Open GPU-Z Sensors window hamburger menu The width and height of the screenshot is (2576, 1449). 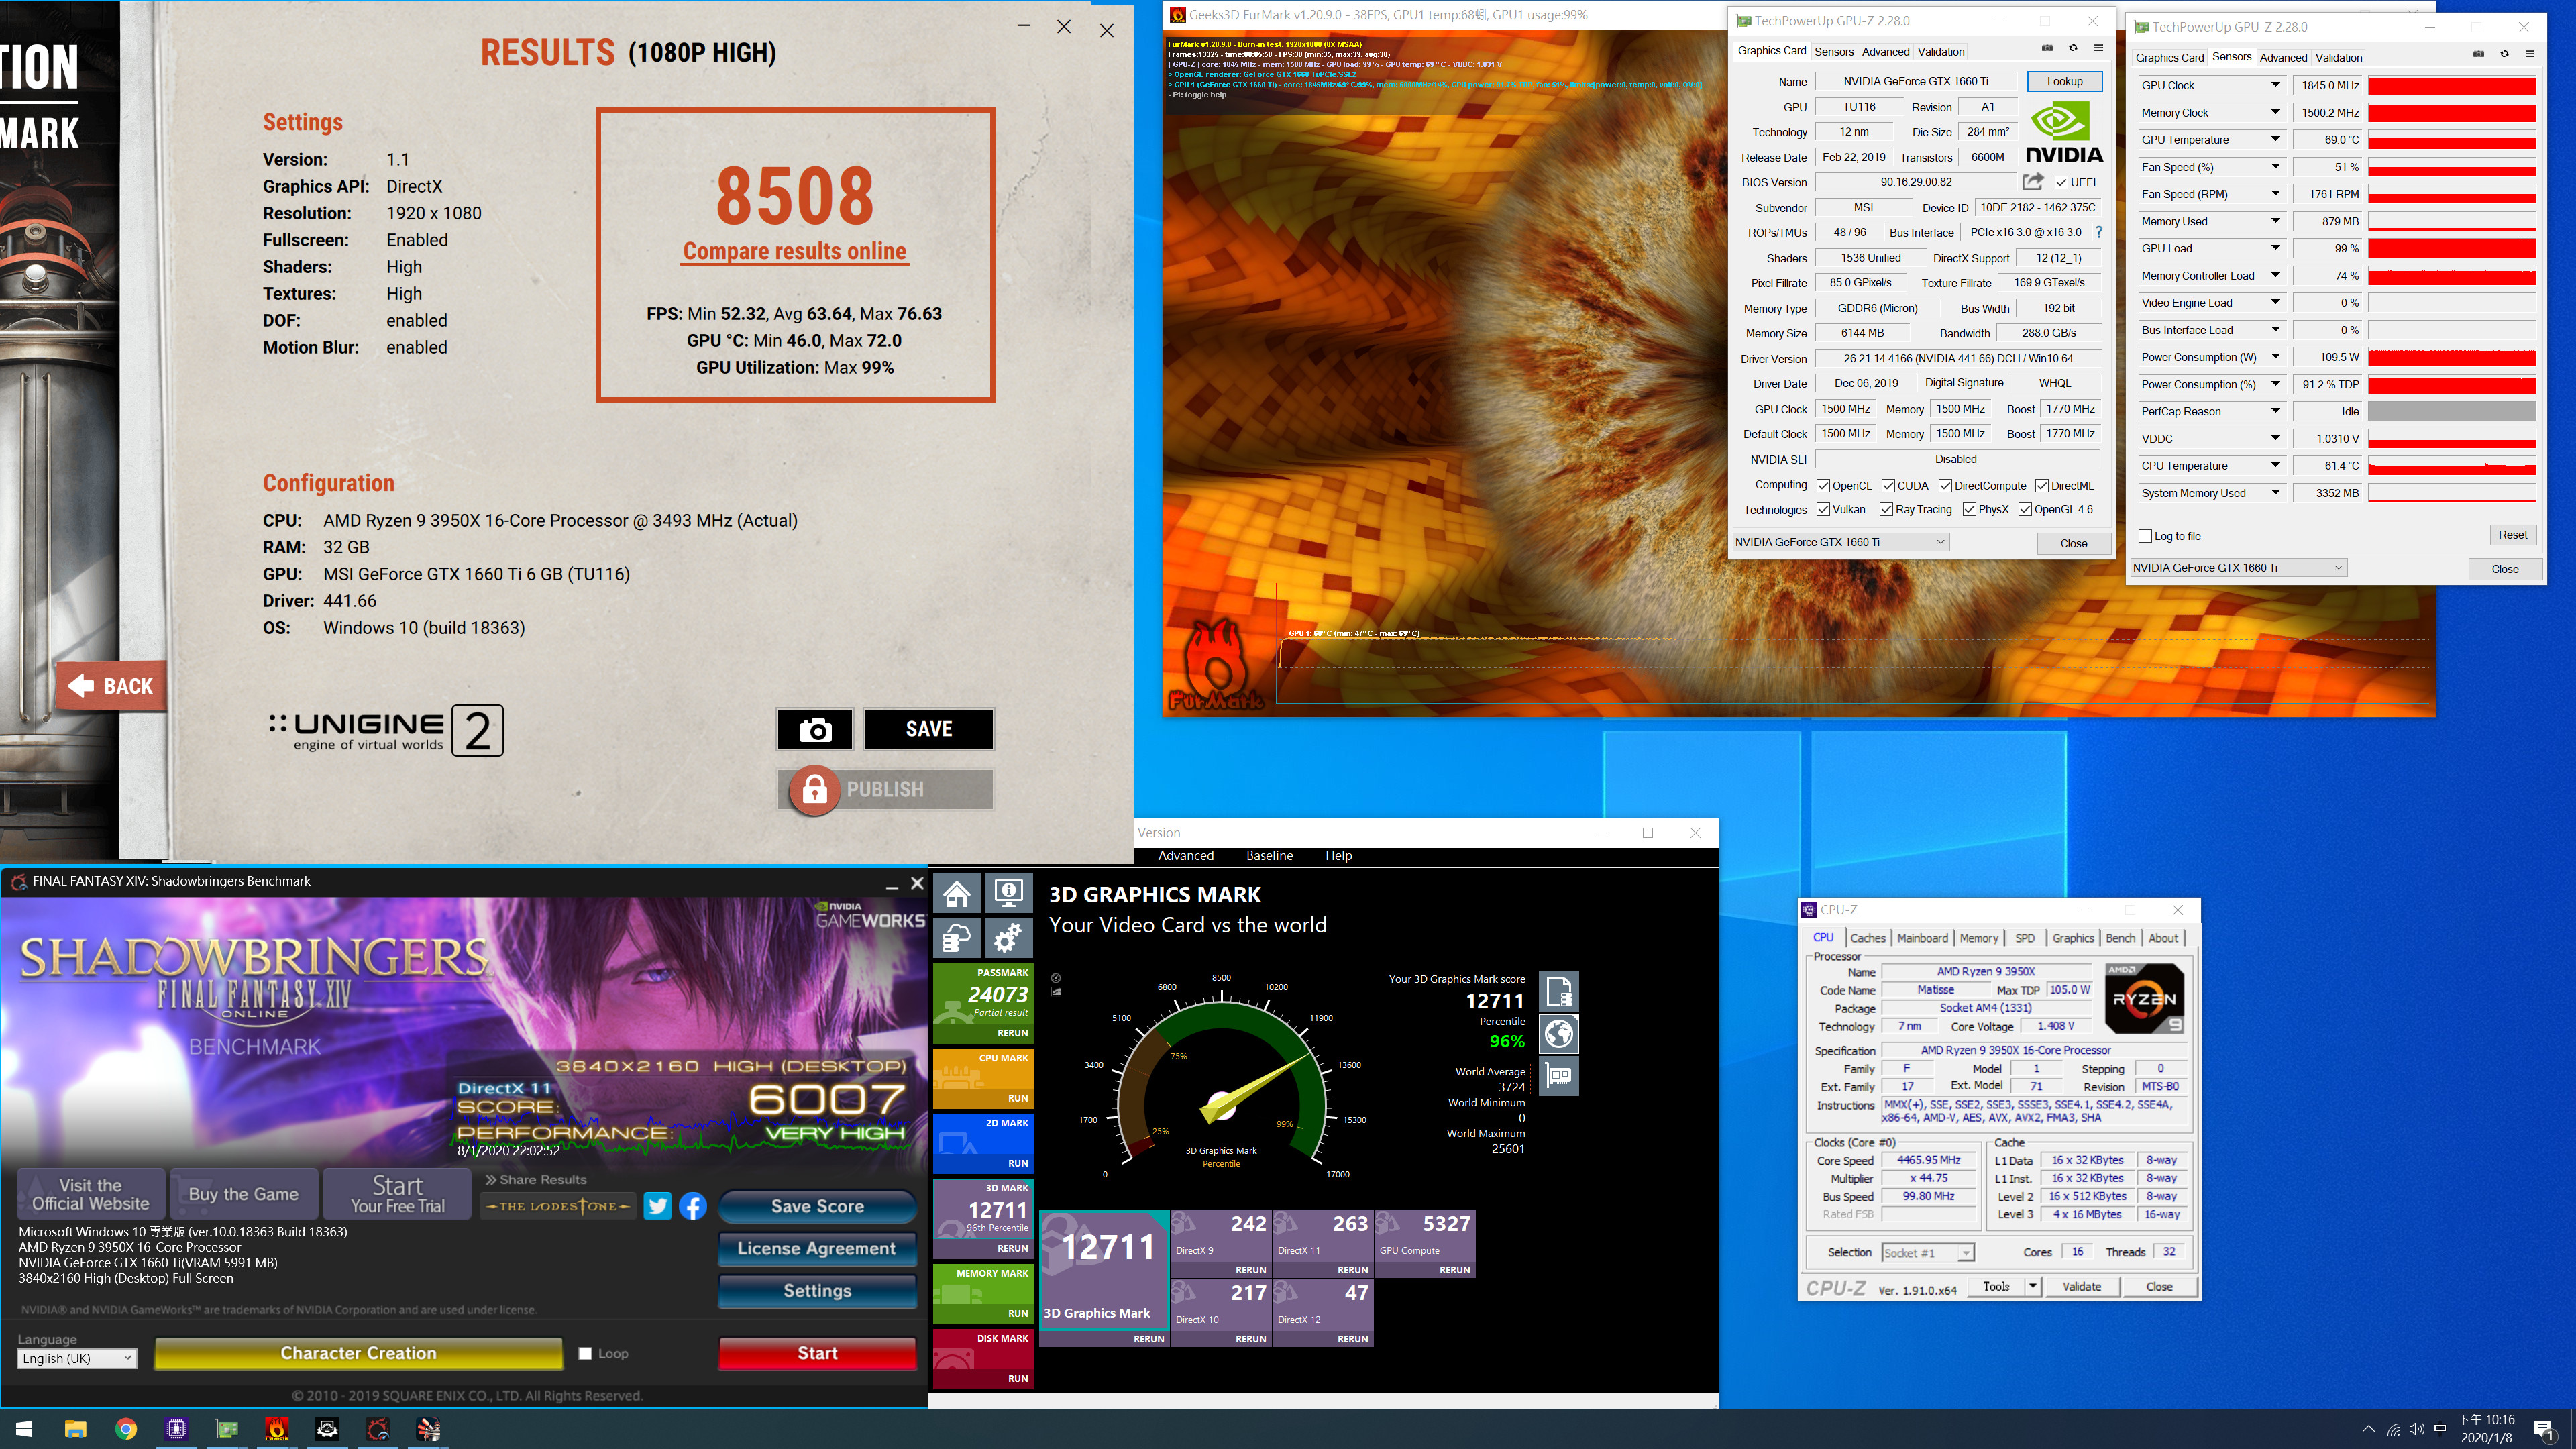coord(2530,54)
